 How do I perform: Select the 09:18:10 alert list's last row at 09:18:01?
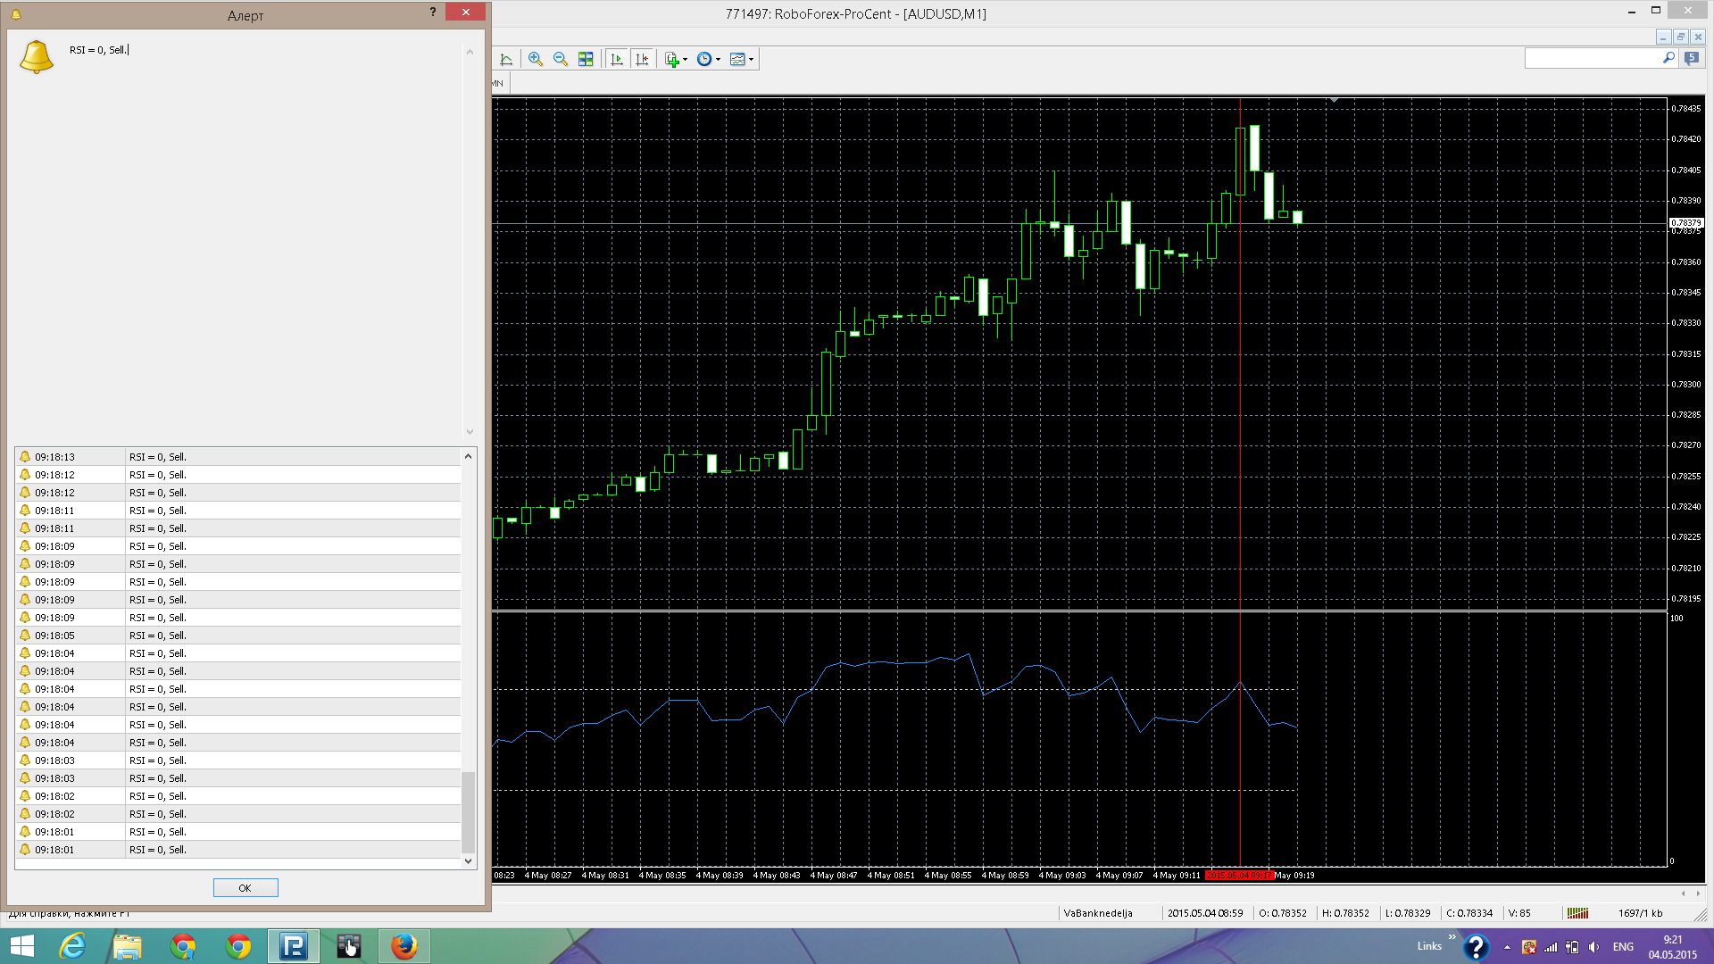point(238,850)
